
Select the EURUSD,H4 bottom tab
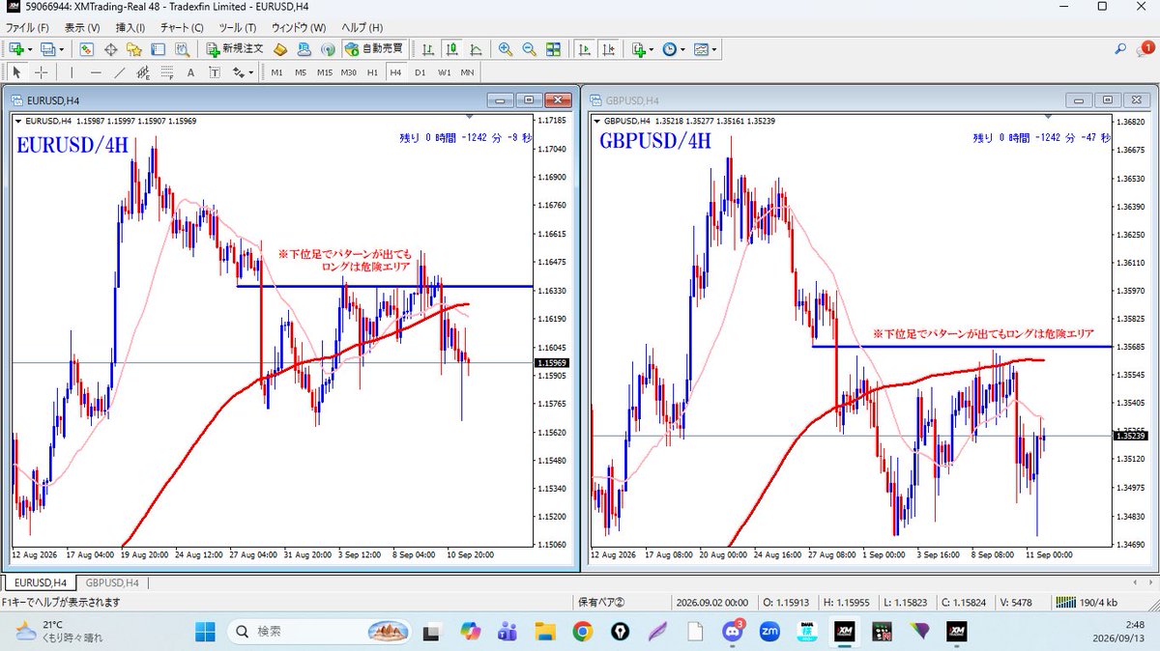tap(39, 582)
